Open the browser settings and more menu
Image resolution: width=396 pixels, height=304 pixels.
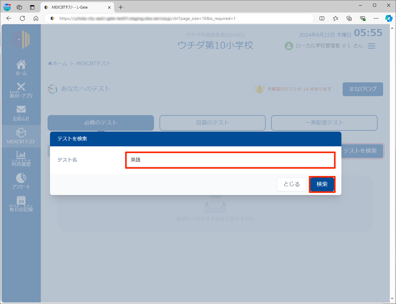point(376,18)
